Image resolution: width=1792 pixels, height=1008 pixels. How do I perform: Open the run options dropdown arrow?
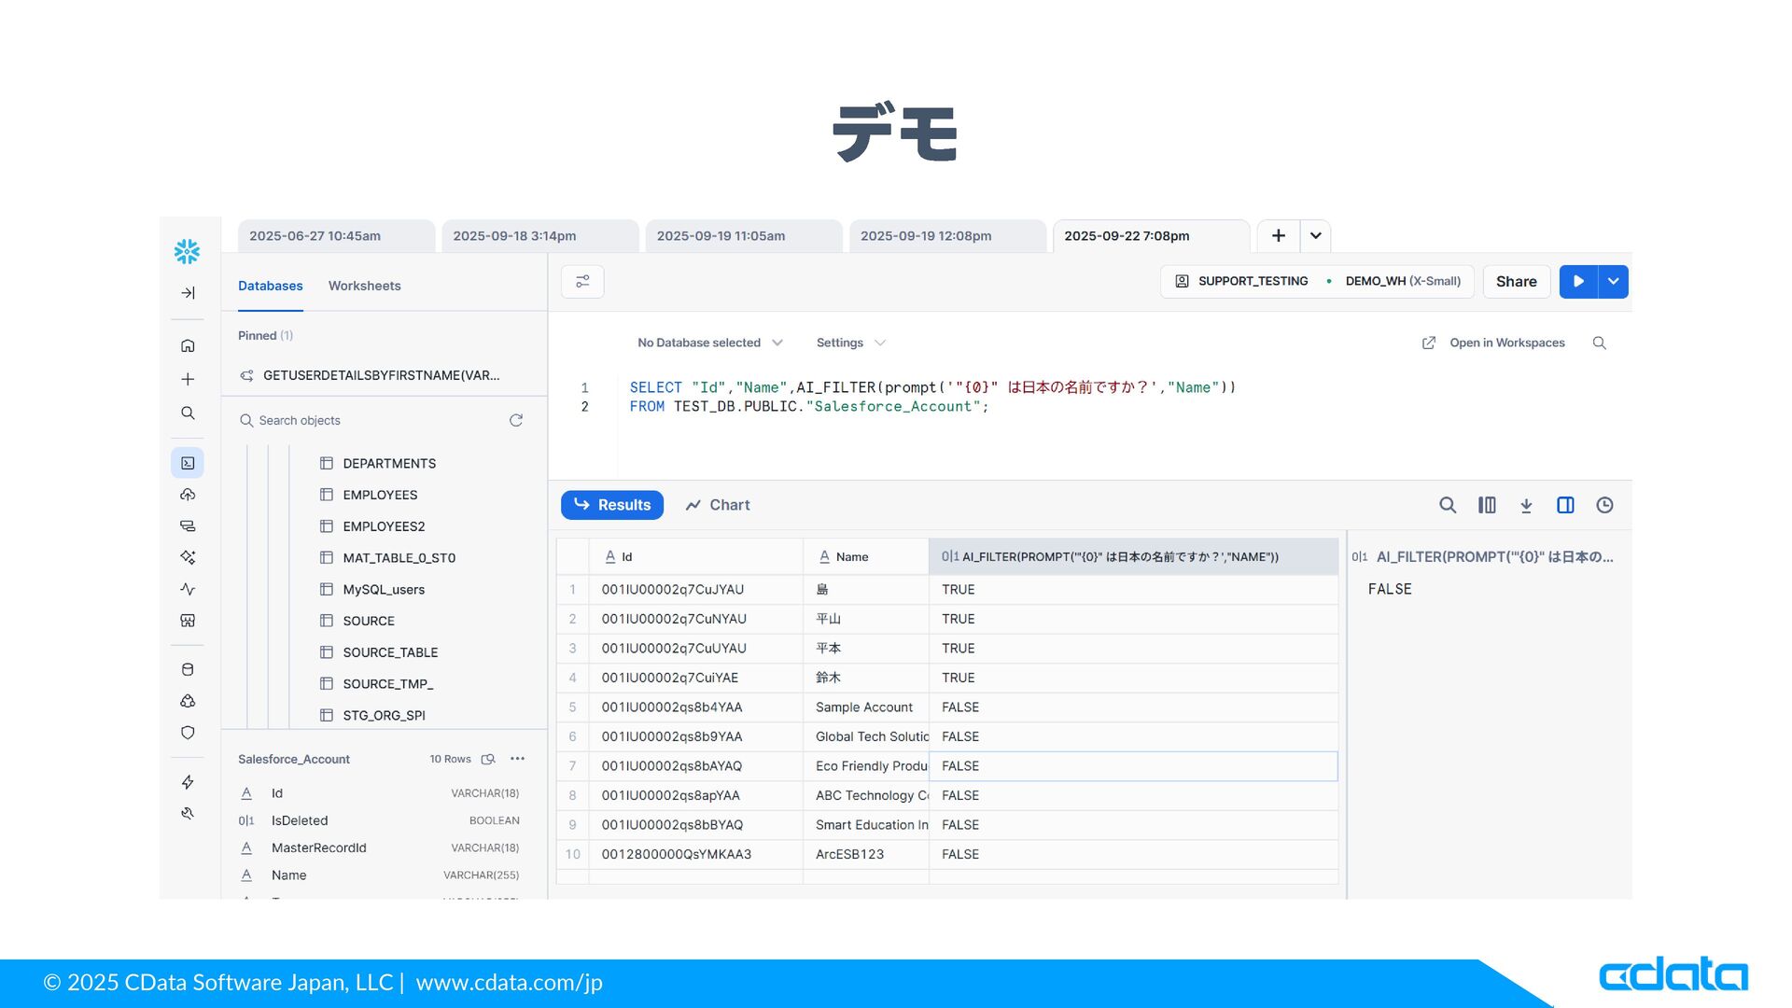pos(1613,282)
